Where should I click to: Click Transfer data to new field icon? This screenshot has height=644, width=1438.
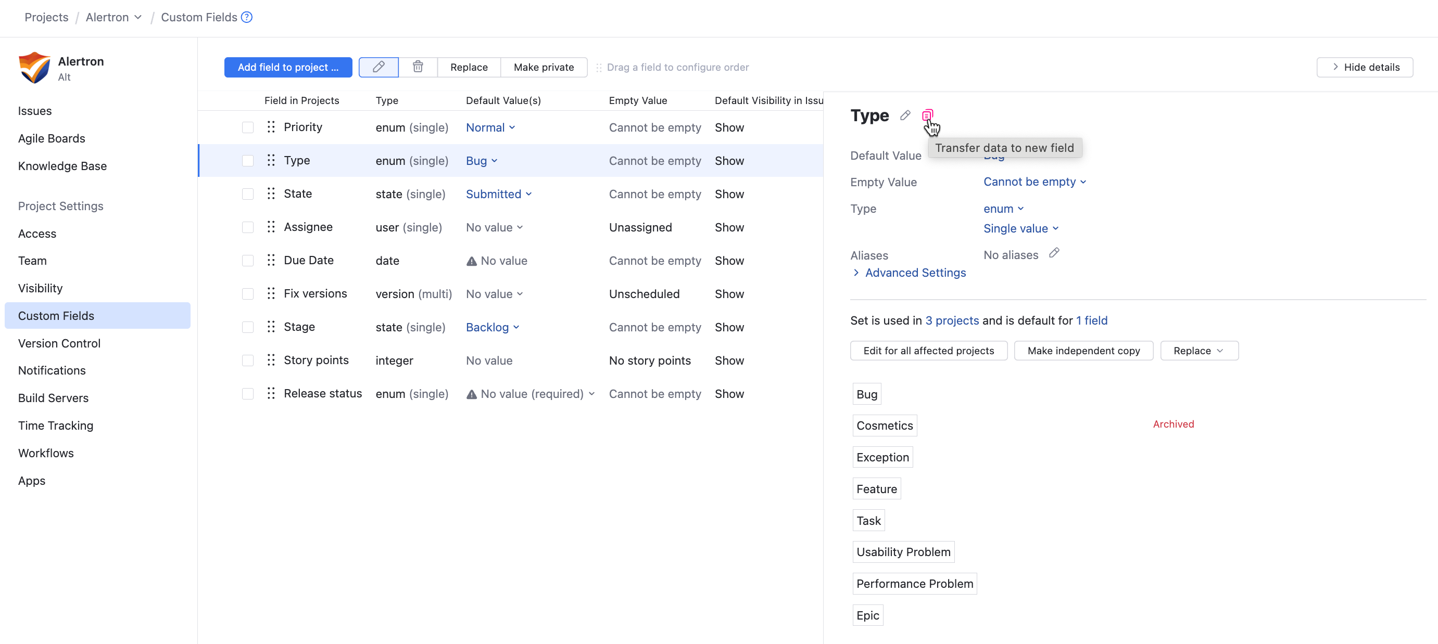pyautogui.click(x=927, y=115)
